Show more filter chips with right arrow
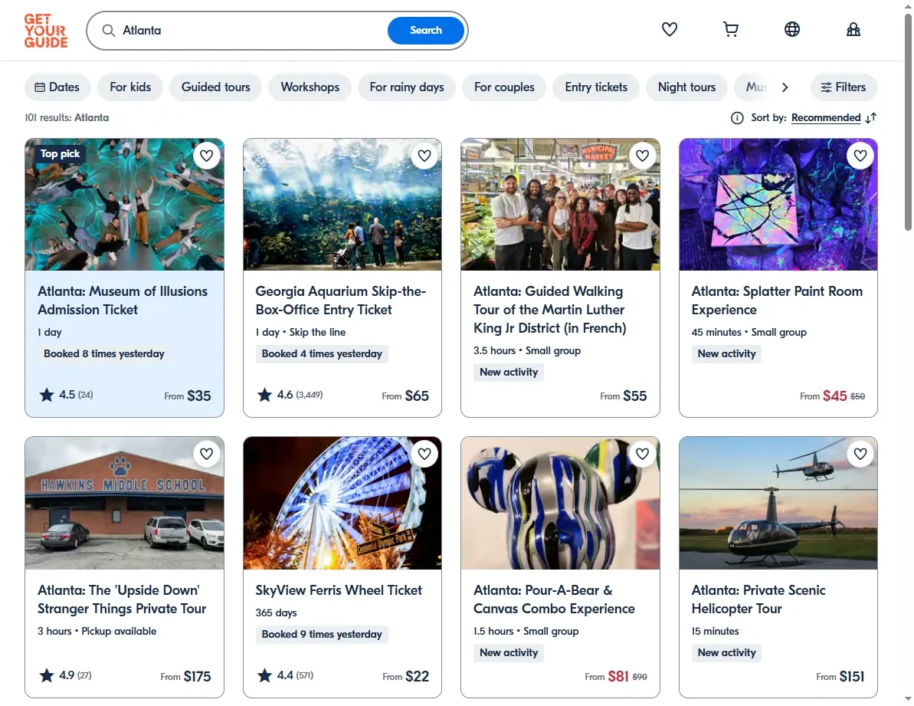Screen dimensions: 914x706 click(785, 87)
